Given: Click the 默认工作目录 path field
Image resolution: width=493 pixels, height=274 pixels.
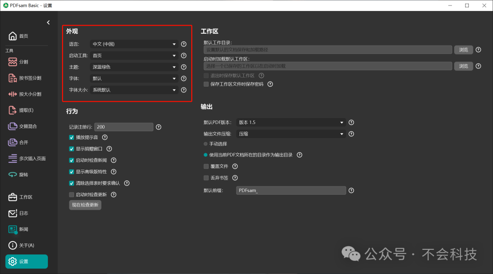Looking at the screenshot, I should point(328,50).
